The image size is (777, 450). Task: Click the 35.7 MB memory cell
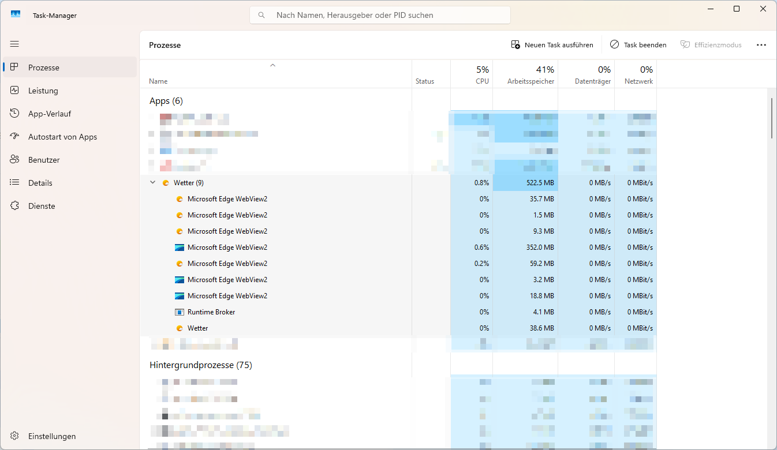click(525, 199)
